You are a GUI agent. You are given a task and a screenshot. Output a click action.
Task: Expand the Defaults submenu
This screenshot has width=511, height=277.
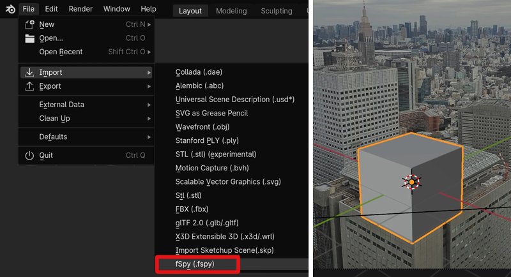point(87,137)
